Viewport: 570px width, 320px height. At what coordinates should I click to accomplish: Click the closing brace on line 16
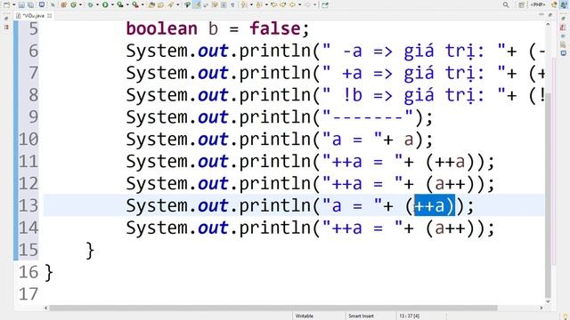pos(49,272)
